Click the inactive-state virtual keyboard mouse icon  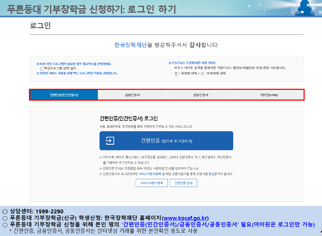click(x=202, y=73)
